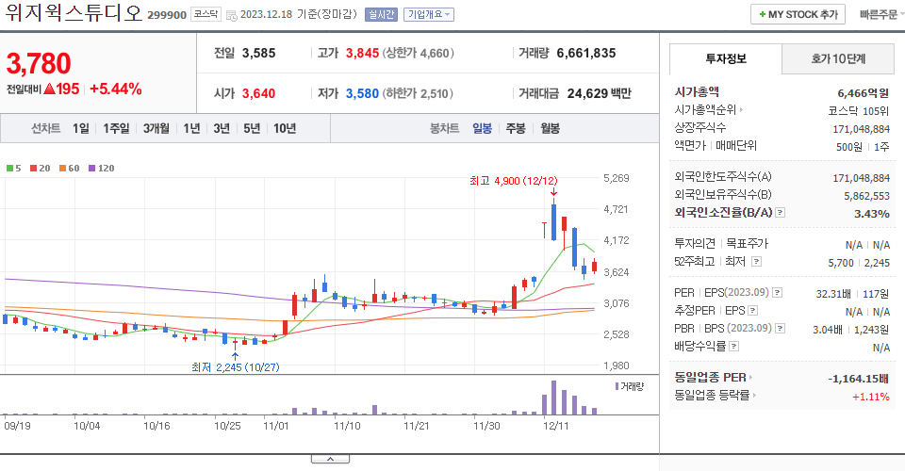The image size is (905, 471).
Task: Click the arrow next to 시가총액순위
Action: pos(741,109)
